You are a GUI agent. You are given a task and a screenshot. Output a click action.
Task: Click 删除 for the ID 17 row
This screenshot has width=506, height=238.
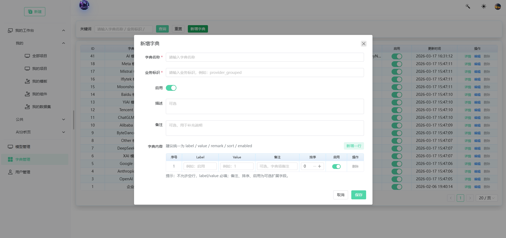click(x=487, y=72)
